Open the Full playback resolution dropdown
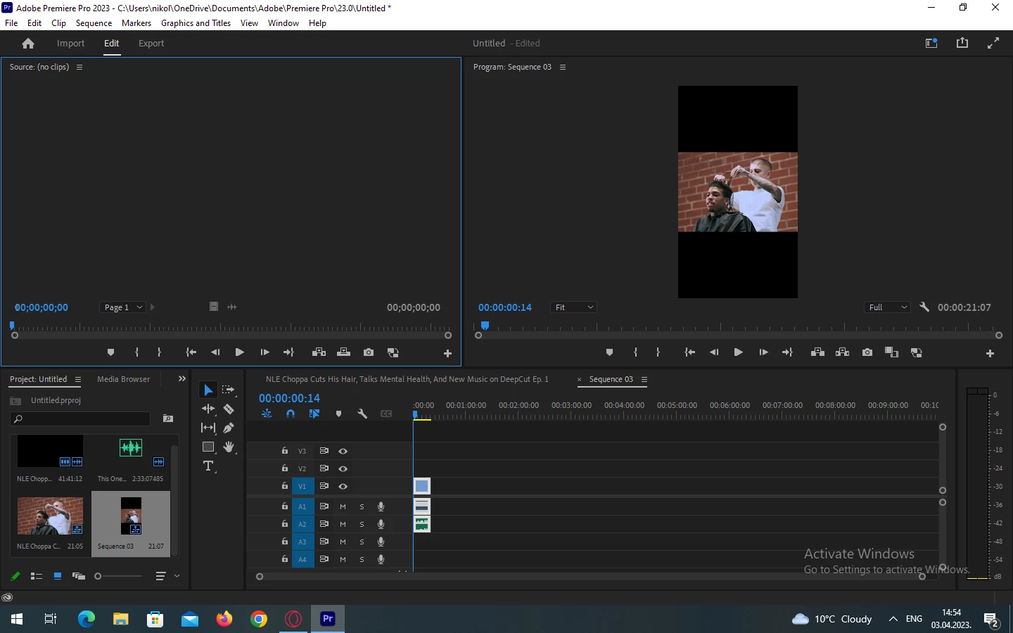The height and width of the screenshot is (633, 1013). click(887, 307)
